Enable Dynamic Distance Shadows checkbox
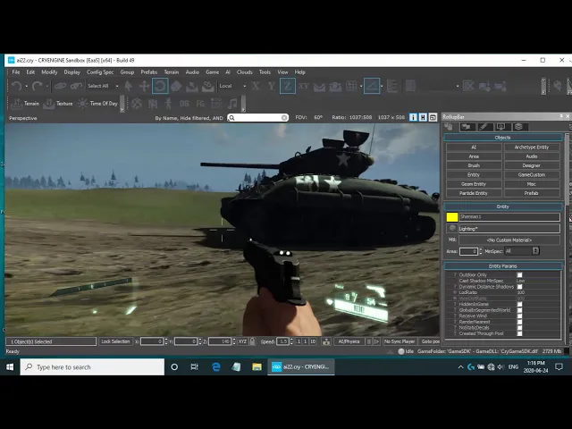Screen dimensions: 572x429 519,286
